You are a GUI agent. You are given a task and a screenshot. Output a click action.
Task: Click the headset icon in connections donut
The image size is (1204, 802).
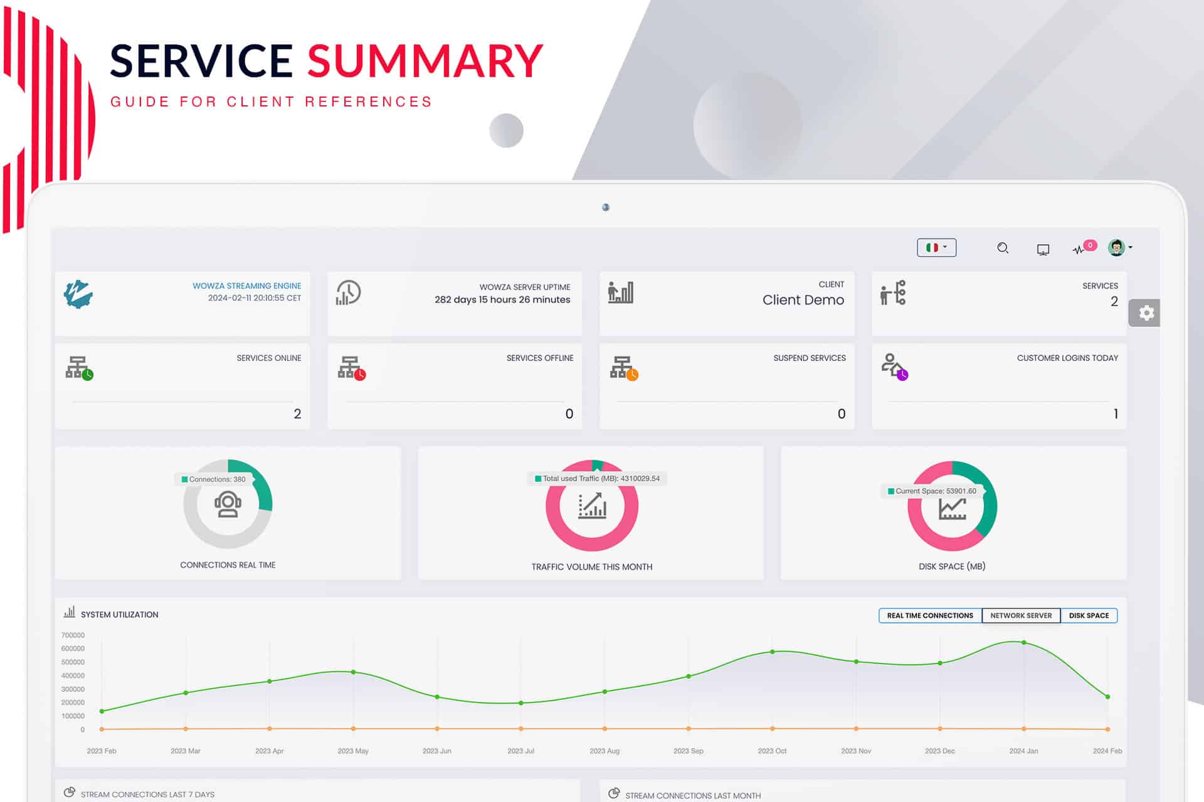tap(228, 504)
